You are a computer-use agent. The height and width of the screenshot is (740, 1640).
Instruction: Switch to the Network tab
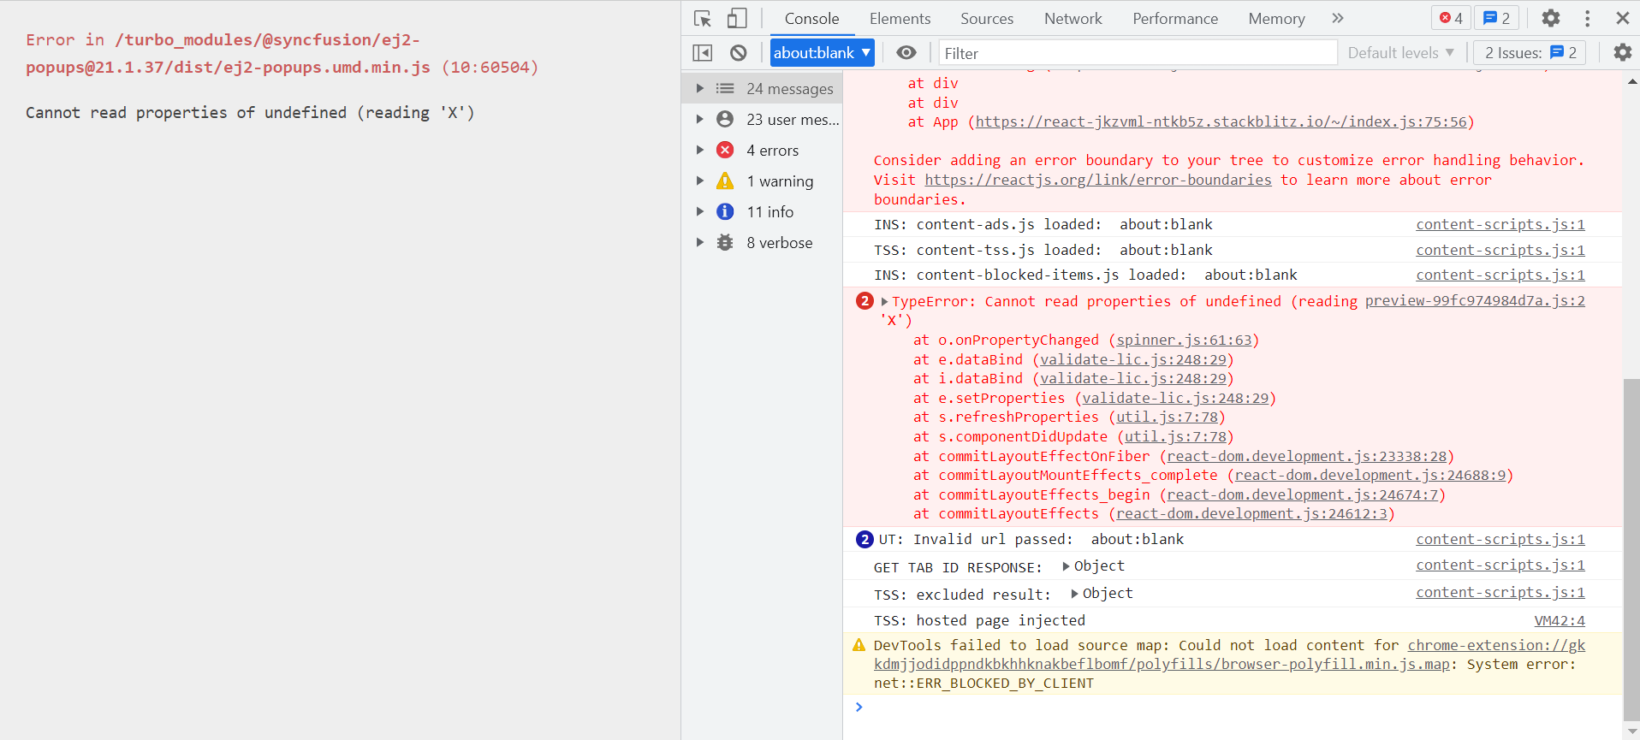point(1073,19)
